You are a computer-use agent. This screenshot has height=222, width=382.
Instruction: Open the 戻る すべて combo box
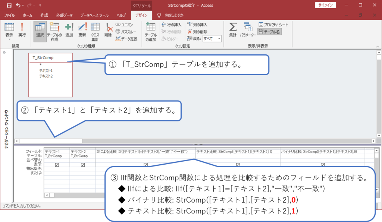(x=212, y=38)
